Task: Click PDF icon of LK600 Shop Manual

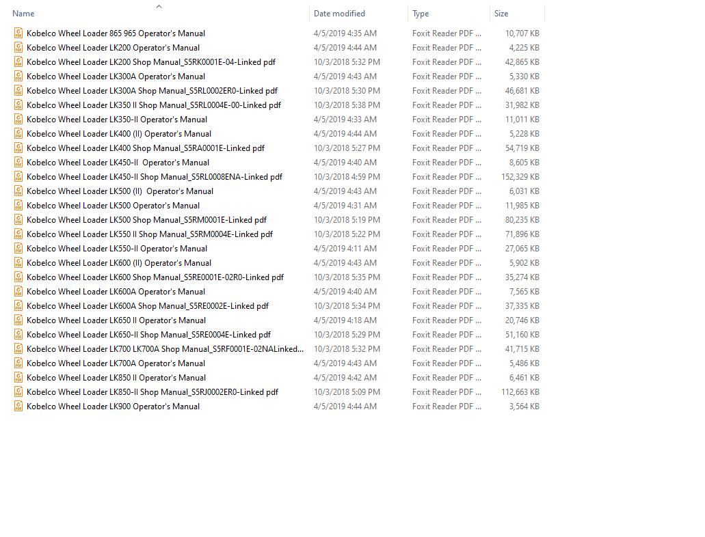Action: pyautogui.click(x=18, y=277)
